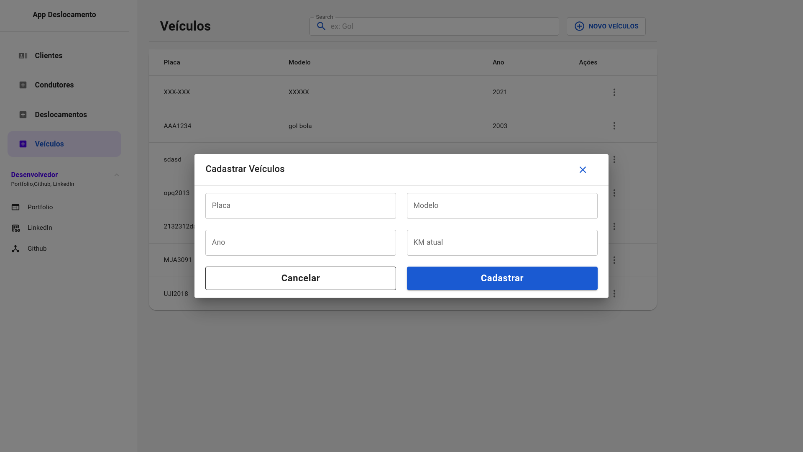Collapse the Desenvolvedor section chevron
The width and height of the screenshot is (803, 452).
[x=117, y=175]
